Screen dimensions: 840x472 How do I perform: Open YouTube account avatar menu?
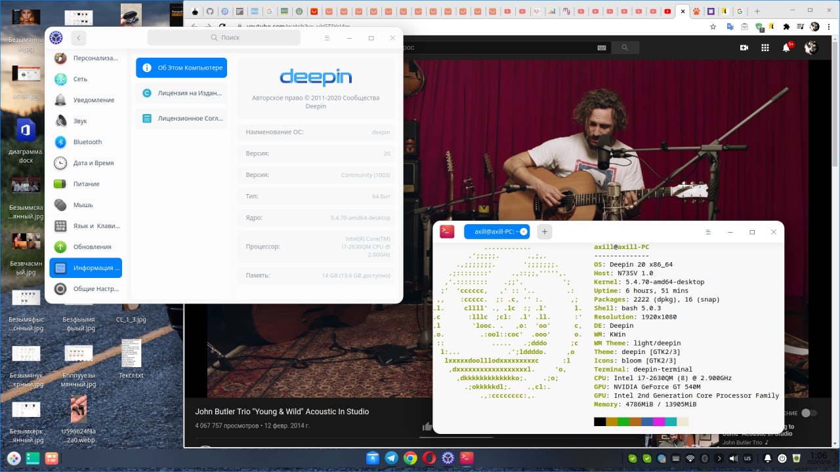click(x=810, y=47)
